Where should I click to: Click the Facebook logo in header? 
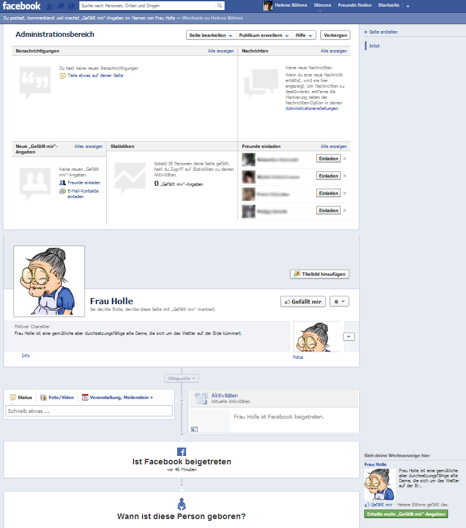click(x=22, y=6)
